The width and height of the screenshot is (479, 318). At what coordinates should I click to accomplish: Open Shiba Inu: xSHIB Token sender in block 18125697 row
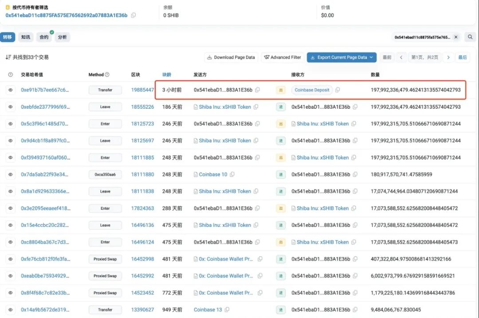click(225, 141)
